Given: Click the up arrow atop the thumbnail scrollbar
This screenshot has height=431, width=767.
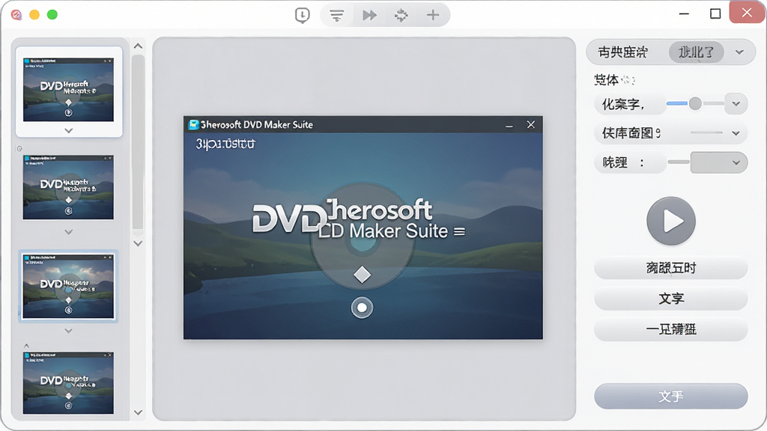Looking at the screenshot, I should click(139, 46).
